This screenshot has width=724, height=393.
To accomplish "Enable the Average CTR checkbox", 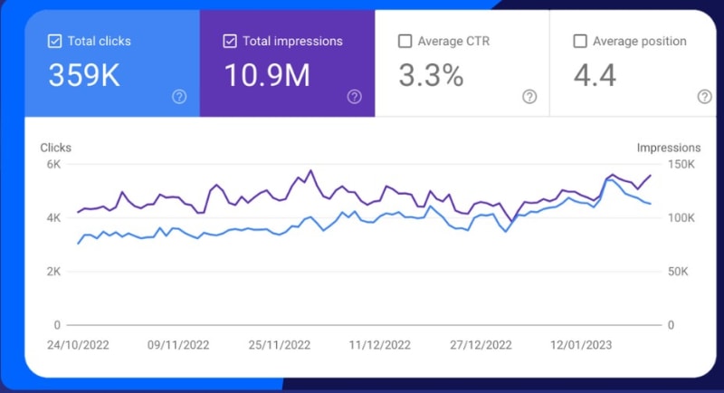I will pos(405,42).
